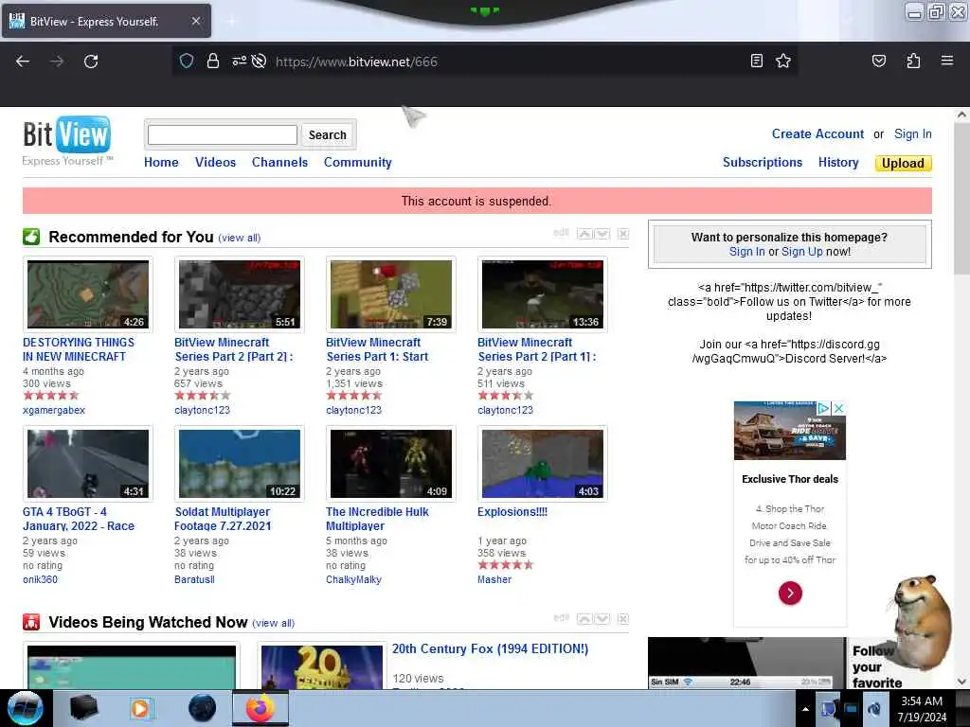Screen dimensions: 970x727
Task: Open a new tab with the plus button
Action: tap(232, 21)
